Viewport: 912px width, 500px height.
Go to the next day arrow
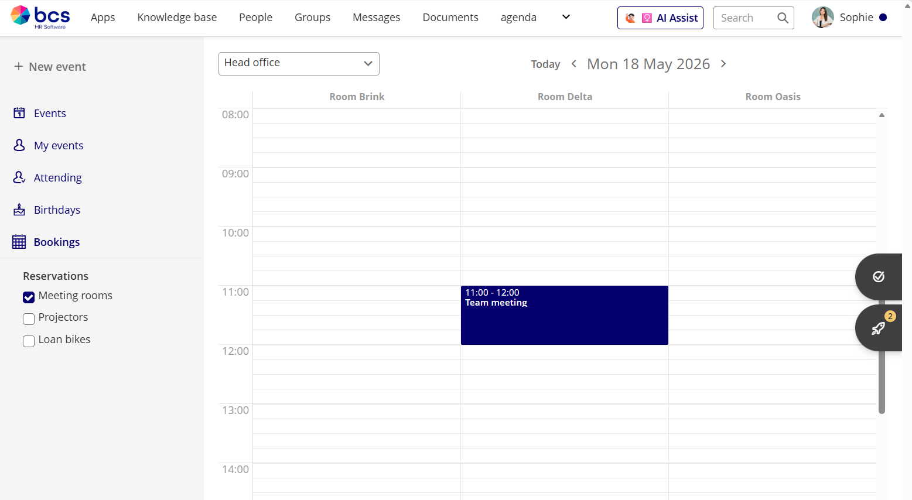pyautogui.click(x=723, y=64)
